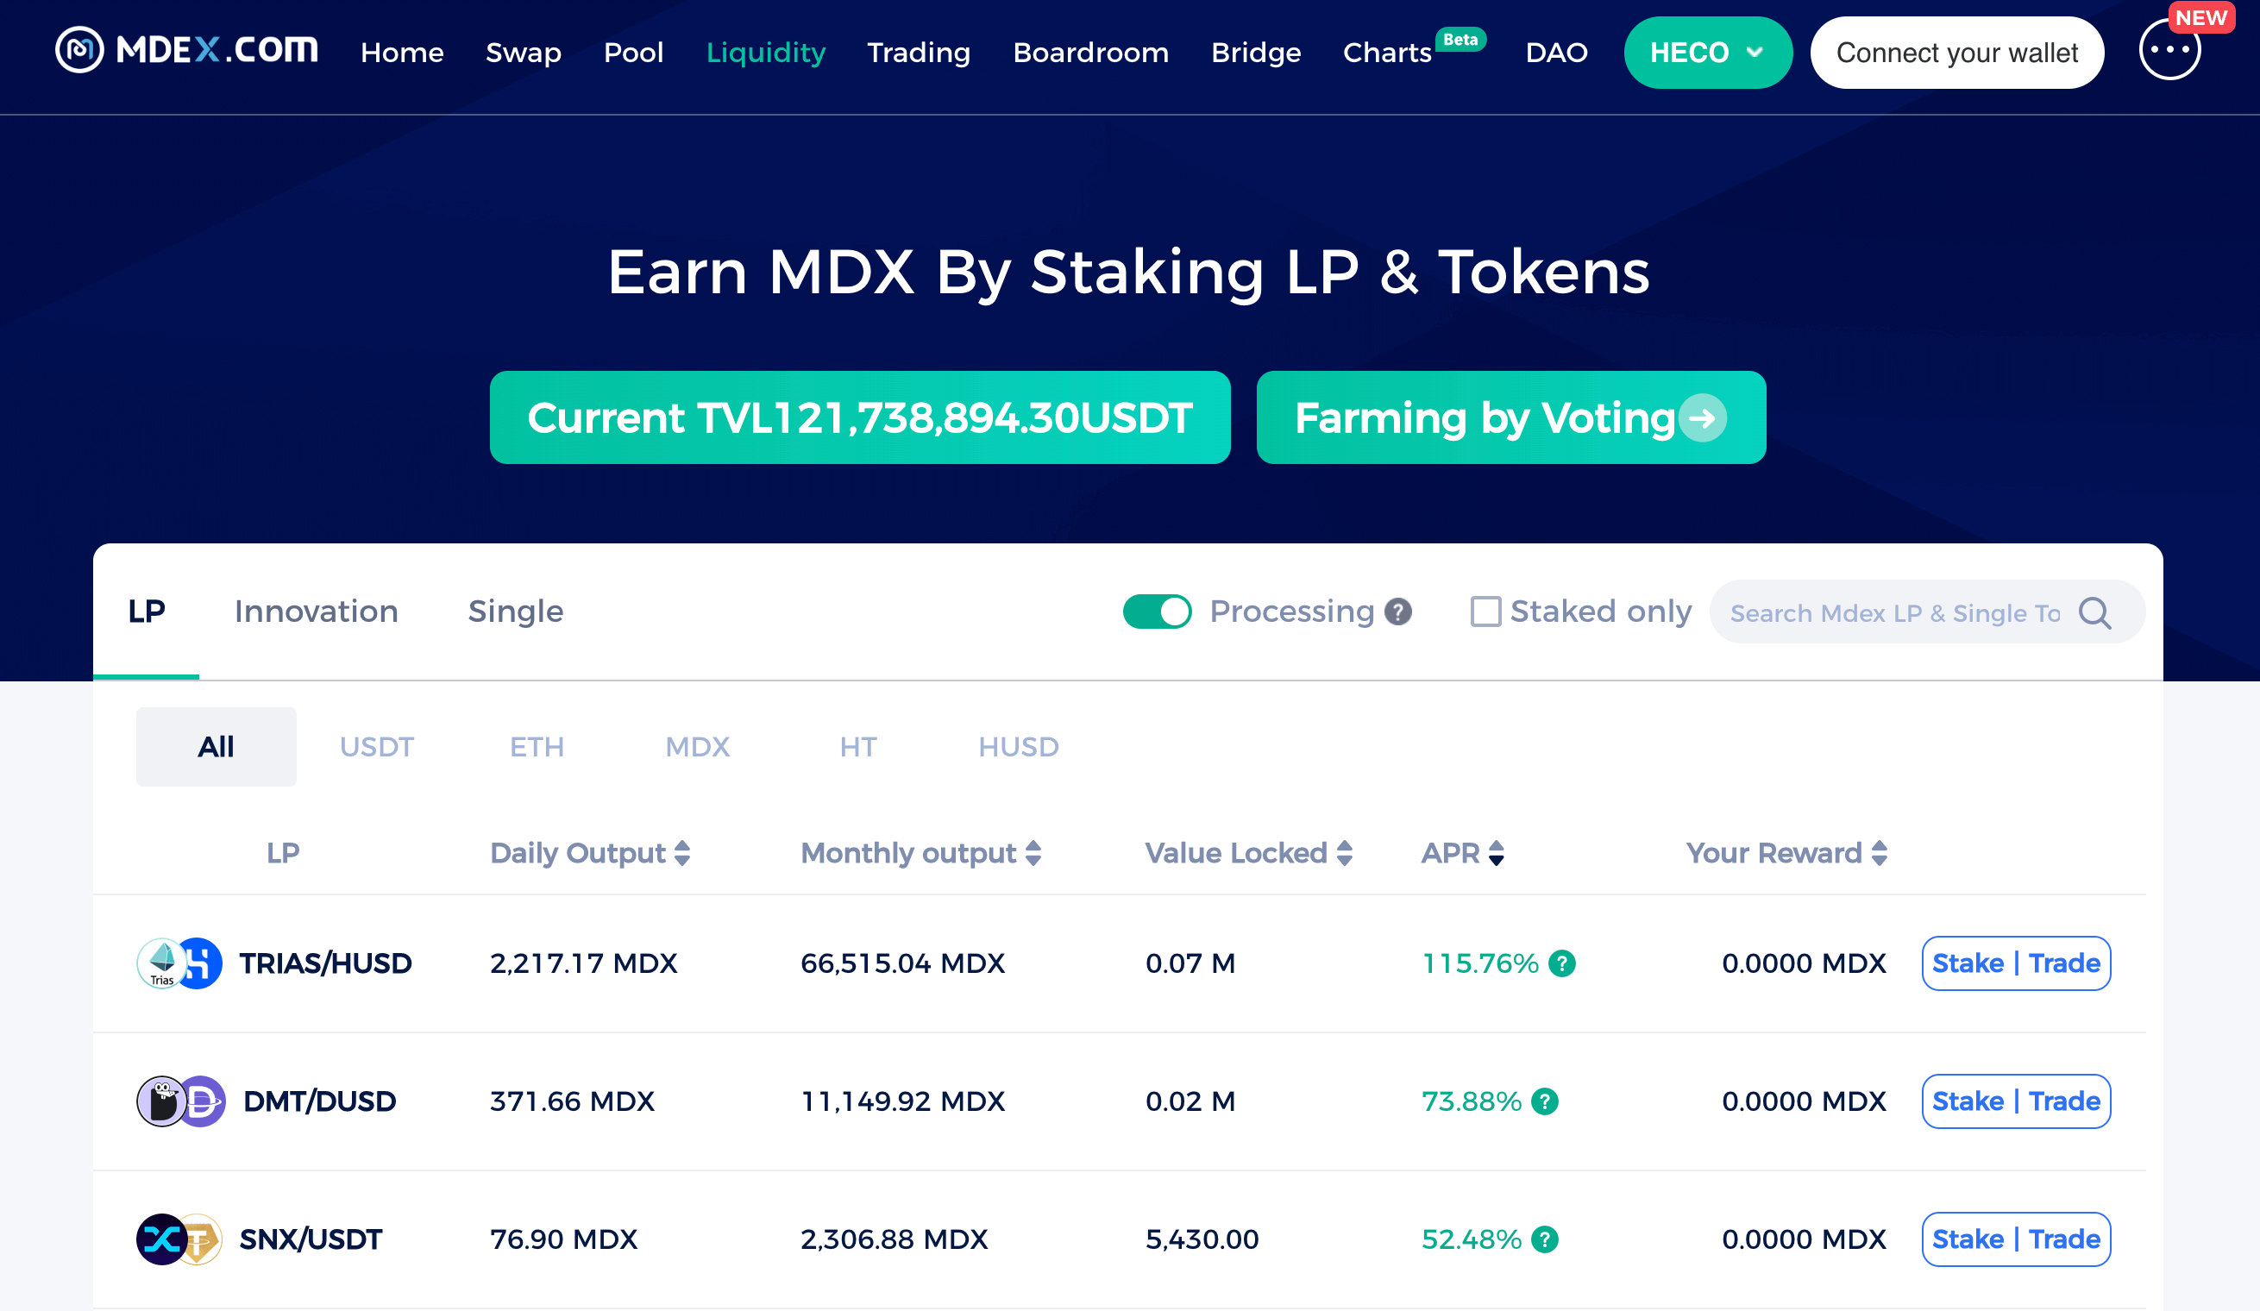Expand the HECO network dropdown
The height and width of the screenshot is (1311, 2260).
(x=1708, y=53)
